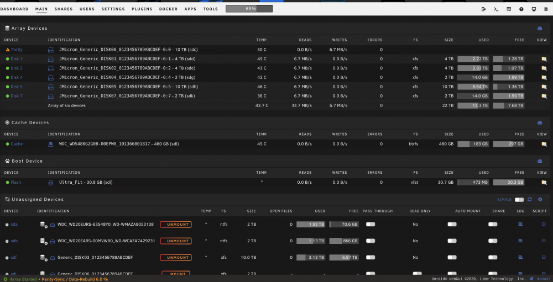Click the 65% progress bar in header

coord(249,9)
